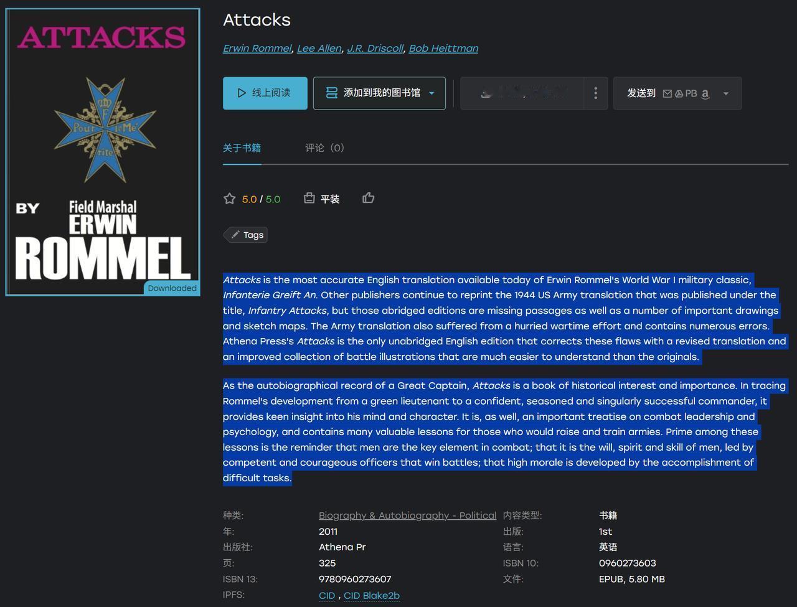
Task: Click the ISBN 10 value 0960273603
Action: pyautogui.click(x=628, y=563)
